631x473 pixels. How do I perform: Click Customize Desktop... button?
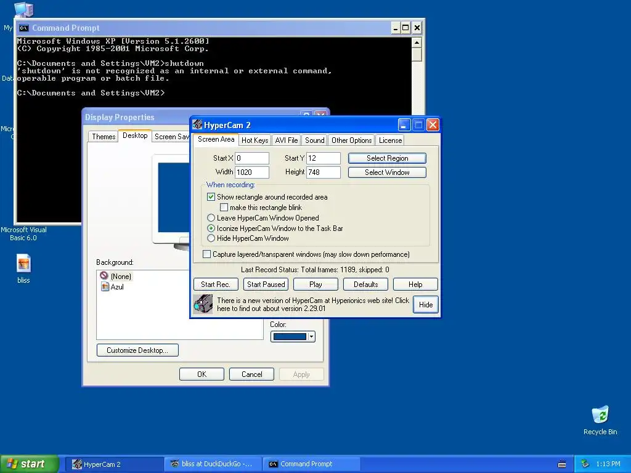pos(137,350)
